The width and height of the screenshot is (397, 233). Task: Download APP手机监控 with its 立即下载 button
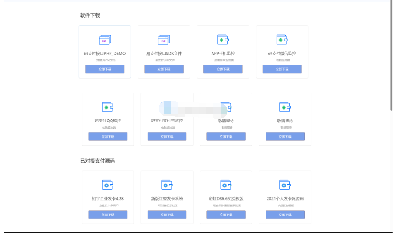coord(223,69)
